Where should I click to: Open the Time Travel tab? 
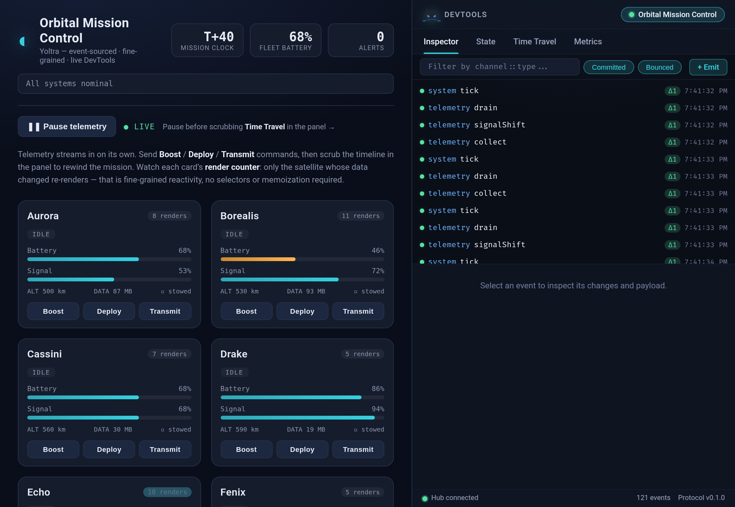(x=534, y=42)
